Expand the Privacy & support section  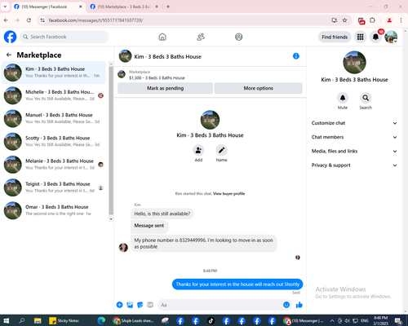354,165
